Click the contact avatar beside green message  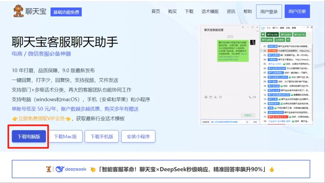click(253, 42)
